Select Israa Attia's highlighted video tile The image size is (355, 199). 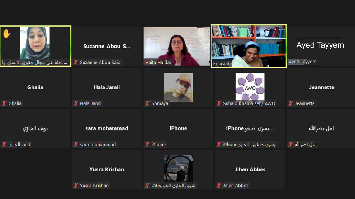[249, 46]
